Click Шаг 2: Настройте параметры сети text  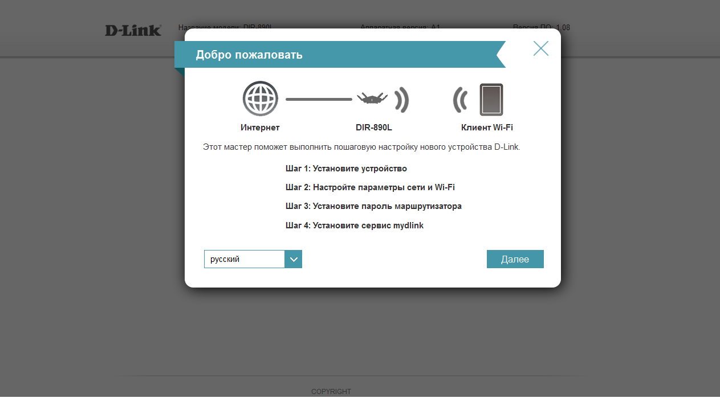coord(370,187)
